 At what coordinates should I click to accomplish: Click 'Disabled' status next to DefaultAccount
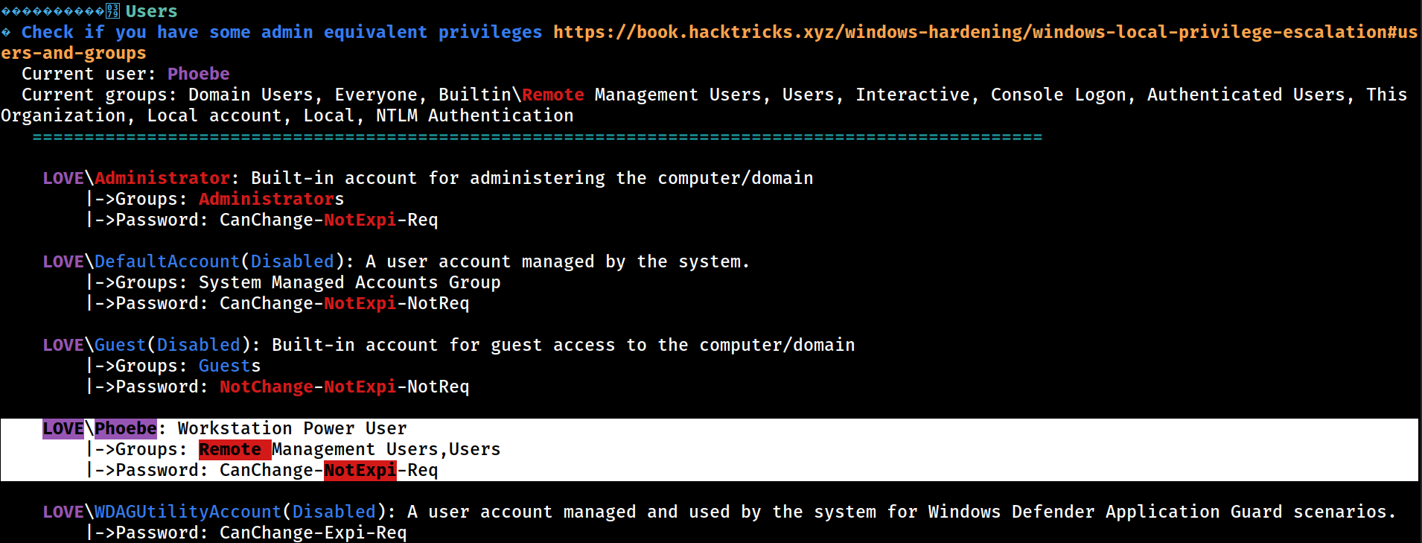(x=293, y=261)
